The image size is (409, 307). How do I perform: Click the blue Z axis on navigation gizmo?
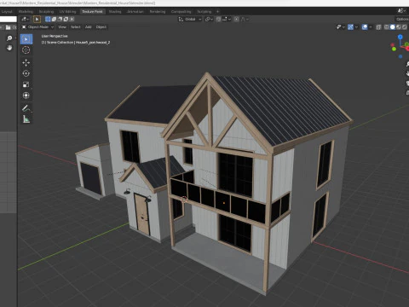[x=400, y=37]
